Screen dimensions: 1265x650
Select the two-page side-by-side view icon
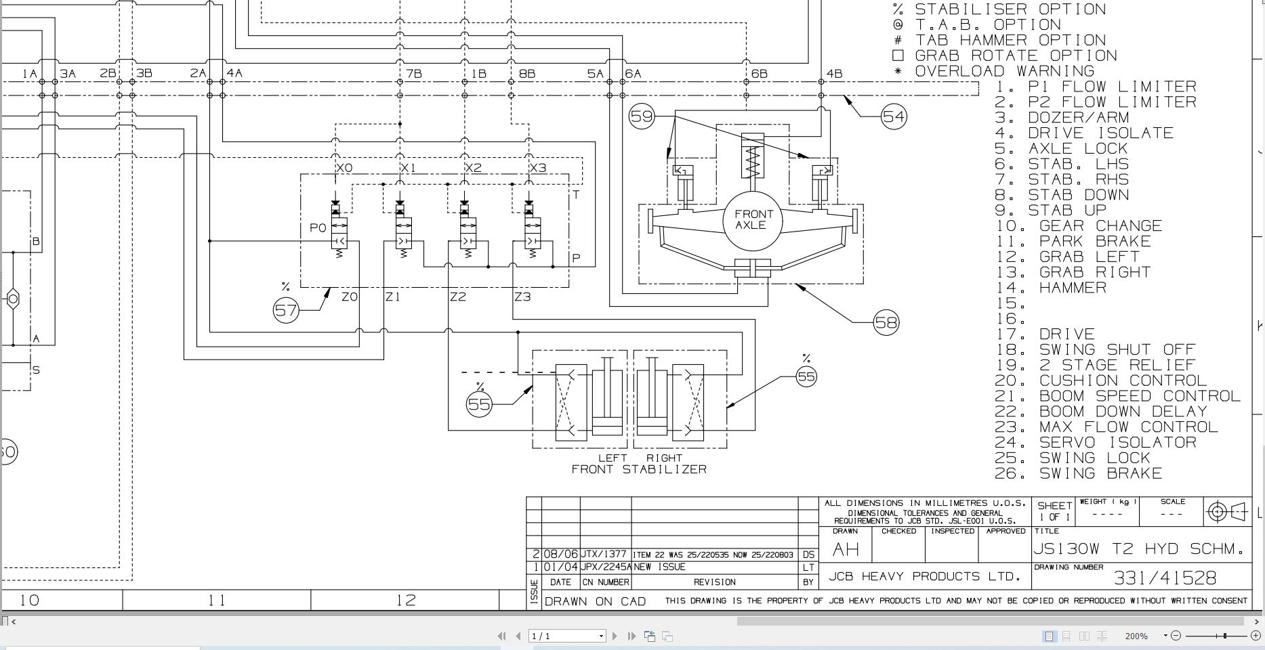[x=1084, y=636]
